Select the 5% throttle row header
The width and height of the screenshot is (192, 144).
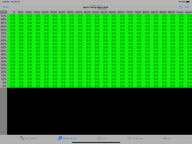[4, 83]
